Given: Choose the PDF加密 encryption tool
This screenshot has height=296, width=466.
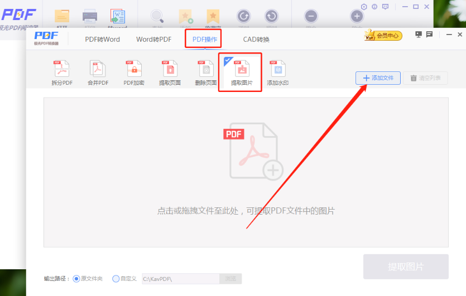Looking at the screenshot, I should point(134,72).
